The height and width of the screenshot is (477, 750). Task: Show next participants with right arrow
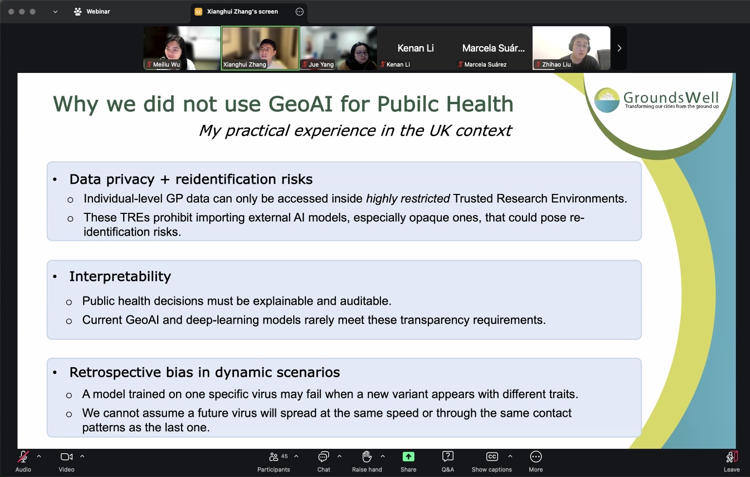619,48
